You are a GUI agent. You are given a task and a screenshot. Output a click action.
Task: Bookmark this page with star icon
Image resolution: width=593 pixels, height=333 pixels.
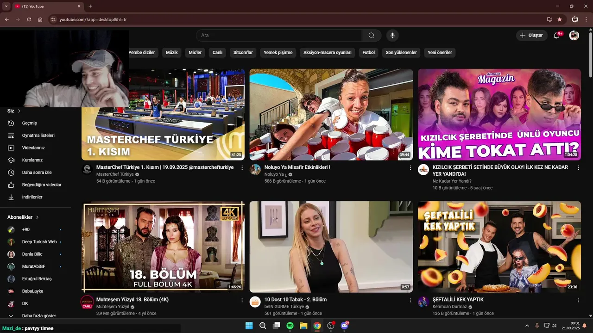(560, 19)
